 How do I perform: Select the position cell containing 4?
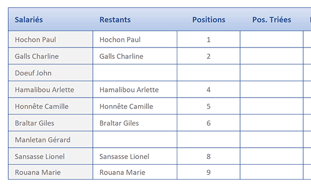208,89
